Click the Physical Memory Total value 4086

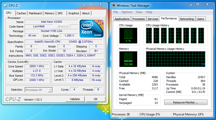point(155,77)
